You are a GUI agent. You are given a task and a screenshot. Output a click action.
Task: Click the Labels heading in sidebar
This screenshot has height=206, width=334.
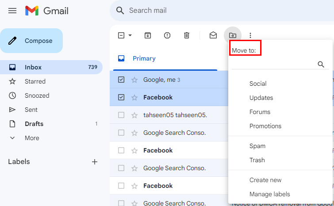tap(19, 161)
